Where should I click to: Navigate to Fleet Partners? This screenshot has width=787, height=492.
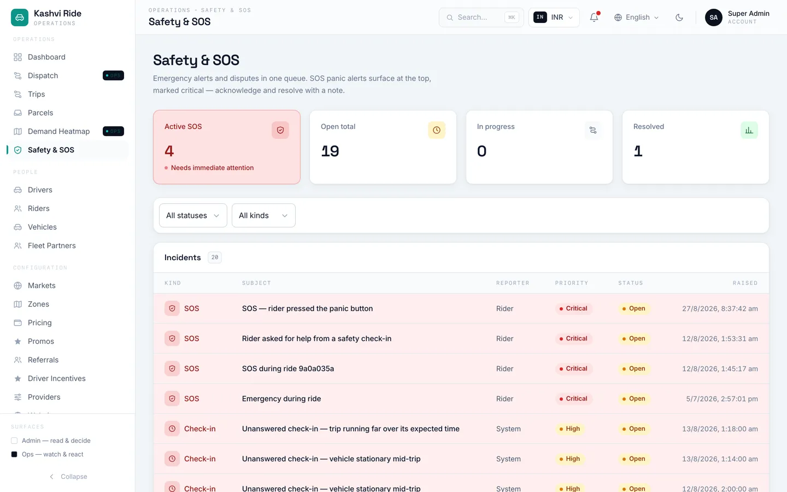pyautogui.click(x=68, y=245)
